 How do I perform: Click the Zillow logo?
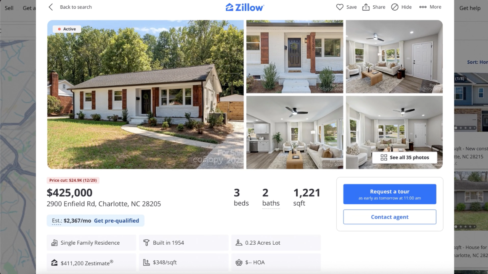click(245, 7)
